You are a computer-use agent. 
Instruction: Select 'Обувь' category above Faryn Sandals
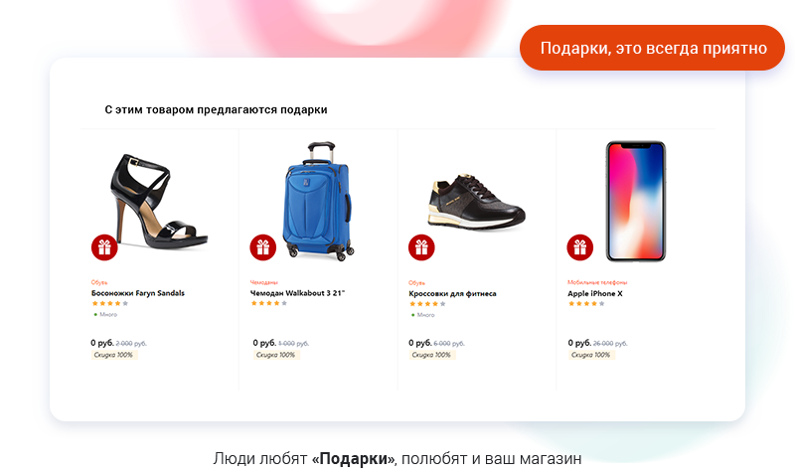[99, 282]
